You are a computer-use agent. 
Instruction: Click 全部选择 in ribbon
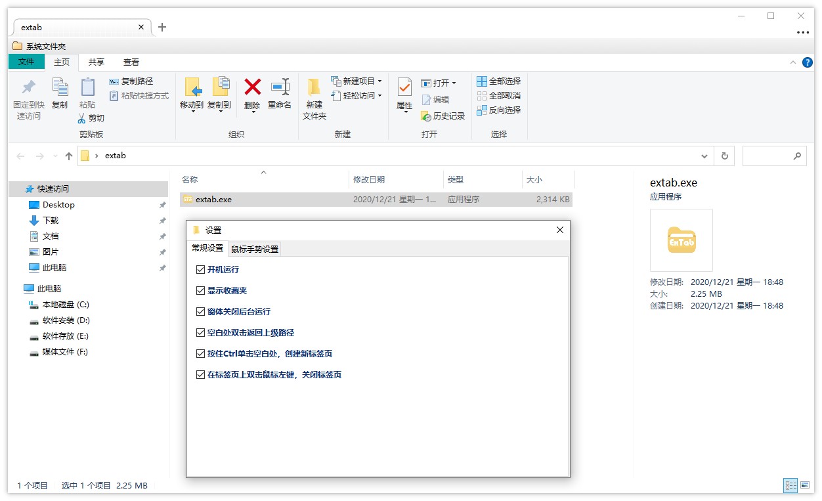(x=498, y=81)
